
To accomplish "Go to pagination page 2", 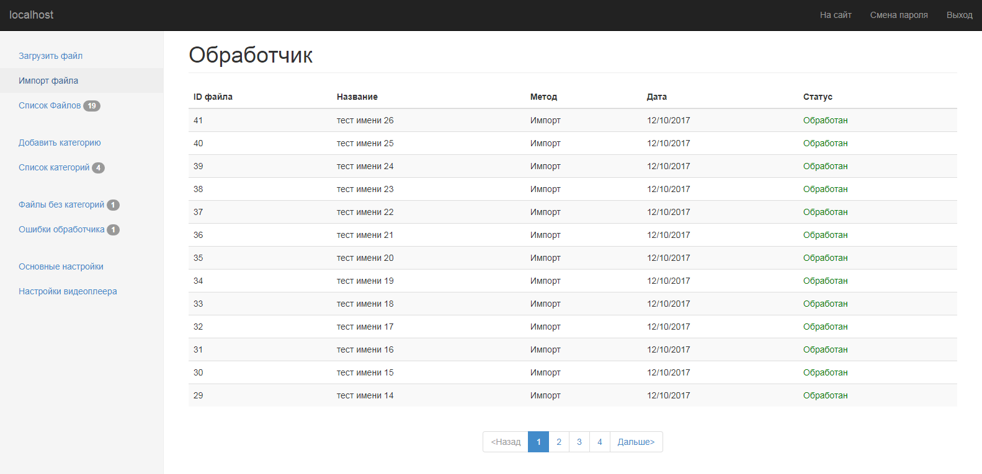I will (559, 442).
